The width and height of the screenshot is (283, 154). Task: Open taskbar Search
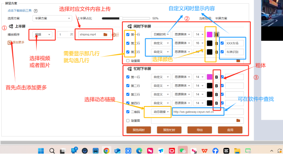[x=52, y=151]
